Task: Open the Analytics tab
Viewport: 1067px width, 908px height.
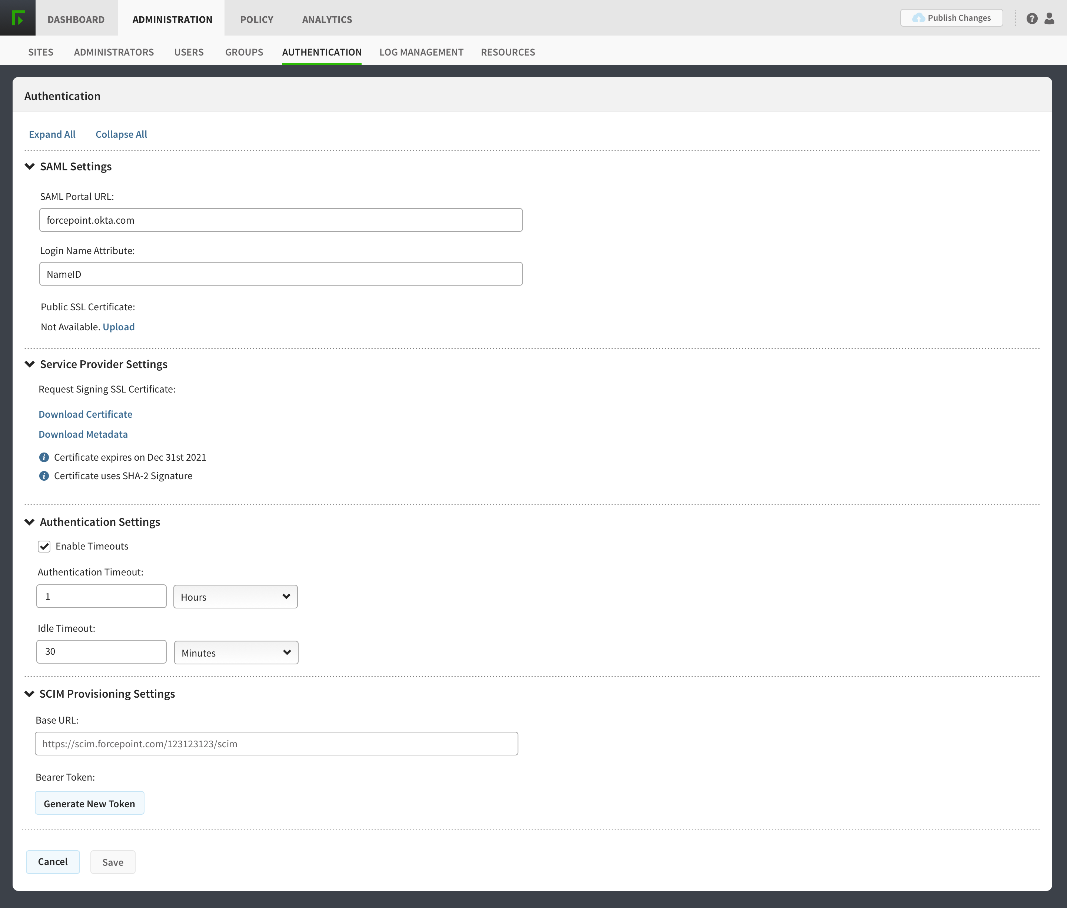Action: 327,20
